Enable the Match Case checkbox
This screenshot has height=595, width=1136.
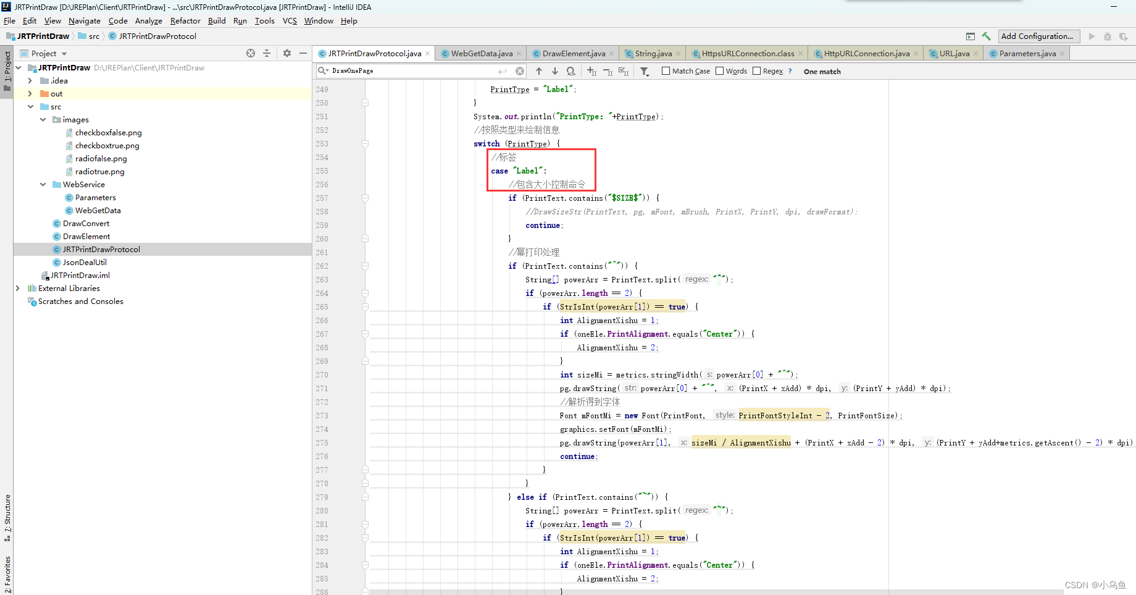point(666,71)
